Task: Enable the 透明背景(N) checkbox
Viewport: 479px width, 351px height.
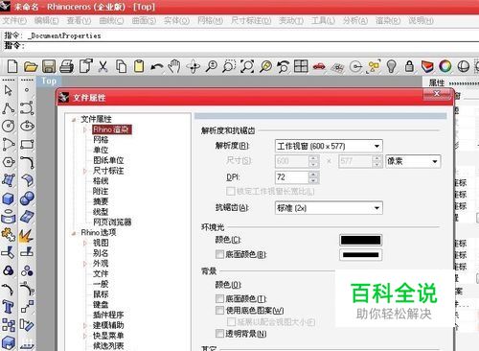Action: [x=219, y=334]
